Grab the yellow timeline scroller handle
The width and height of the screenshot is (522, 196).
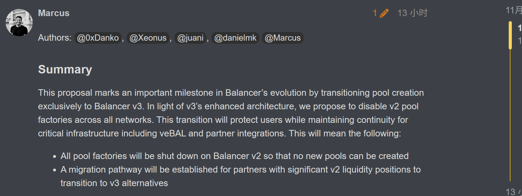pos(510,35)
